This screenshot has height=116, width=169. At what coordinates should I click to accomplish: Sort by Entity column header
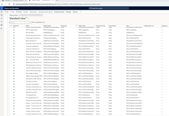pos(27,26)
